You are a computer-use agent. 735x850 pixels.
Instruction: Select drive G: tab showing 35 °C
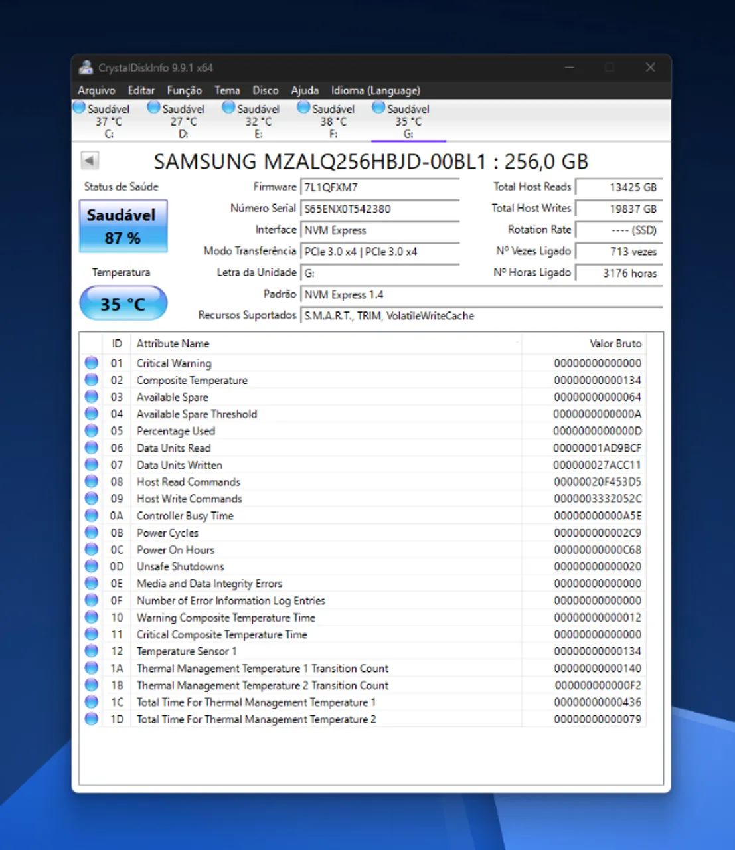408,120
